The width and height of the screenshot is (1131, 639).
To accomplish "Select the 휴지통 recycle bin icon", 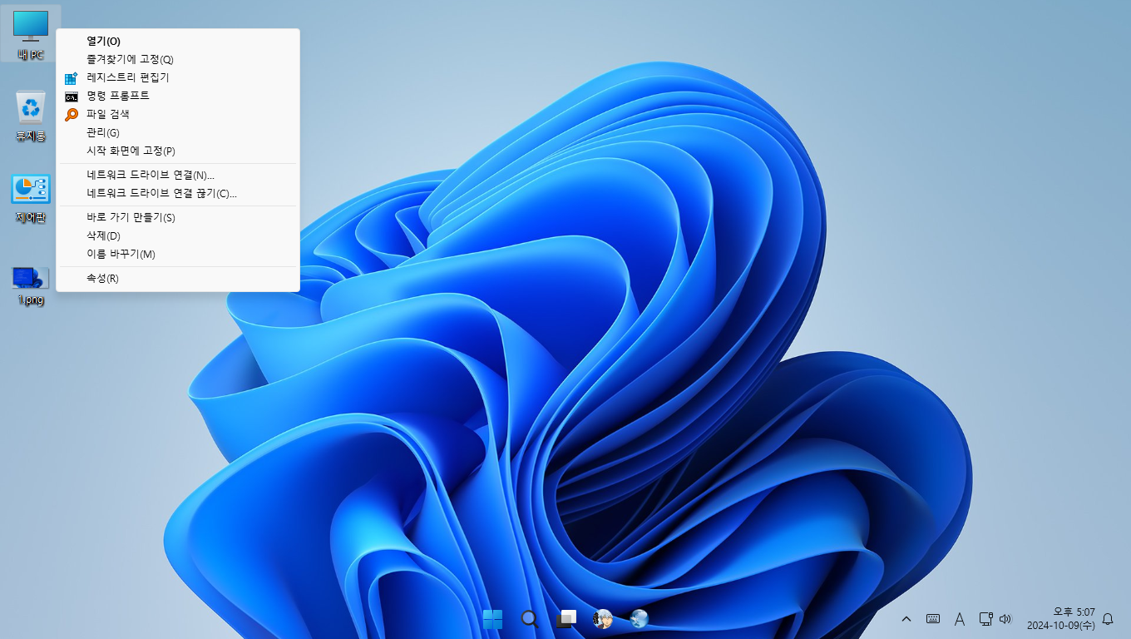I will [x=31, y=116].
